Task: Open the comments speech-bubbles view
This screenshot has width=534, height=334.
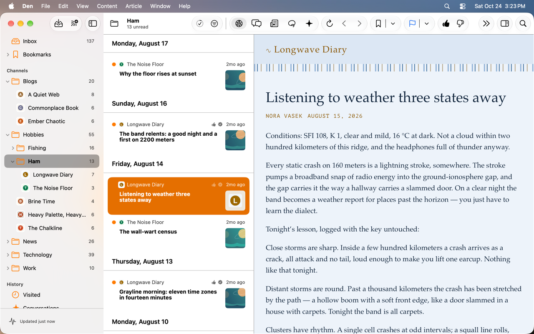Action: point(257,24)
